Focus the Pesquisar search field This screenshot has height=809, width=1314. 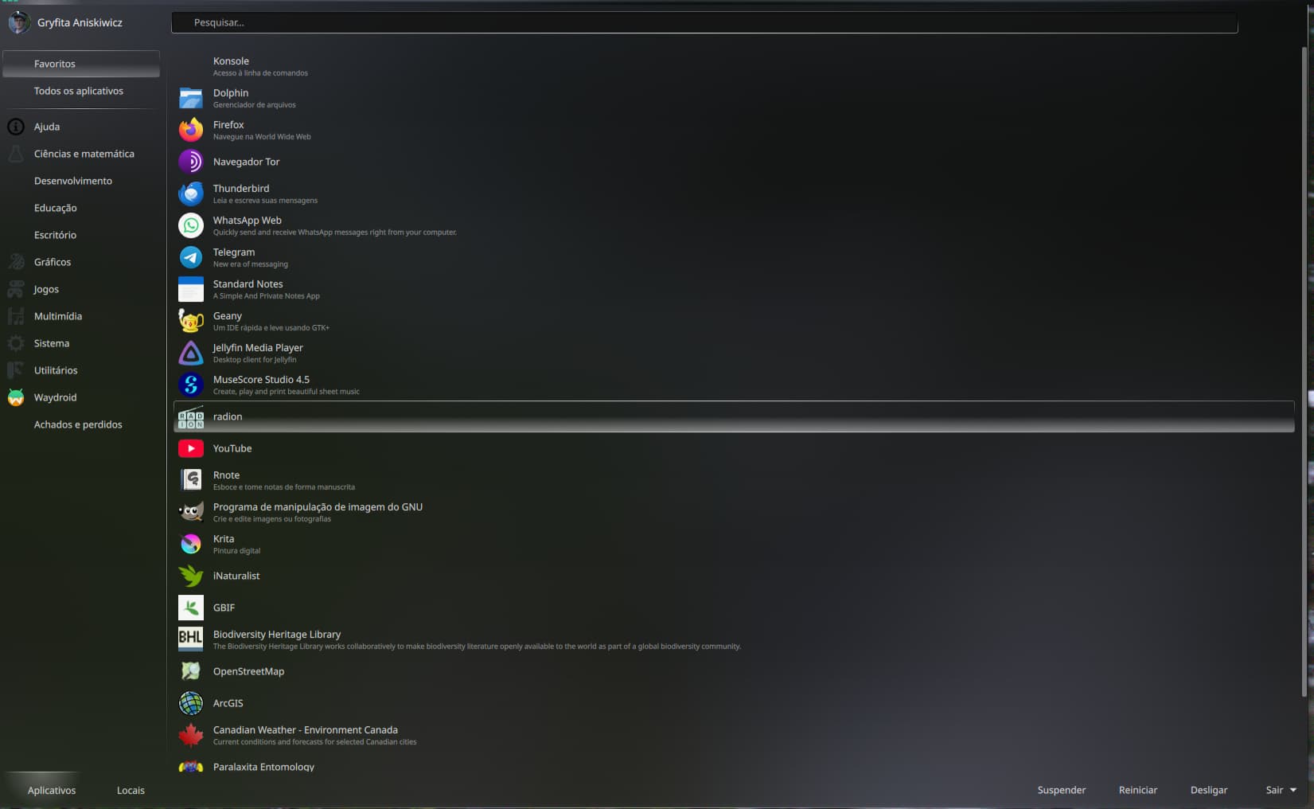click(704, 22)
